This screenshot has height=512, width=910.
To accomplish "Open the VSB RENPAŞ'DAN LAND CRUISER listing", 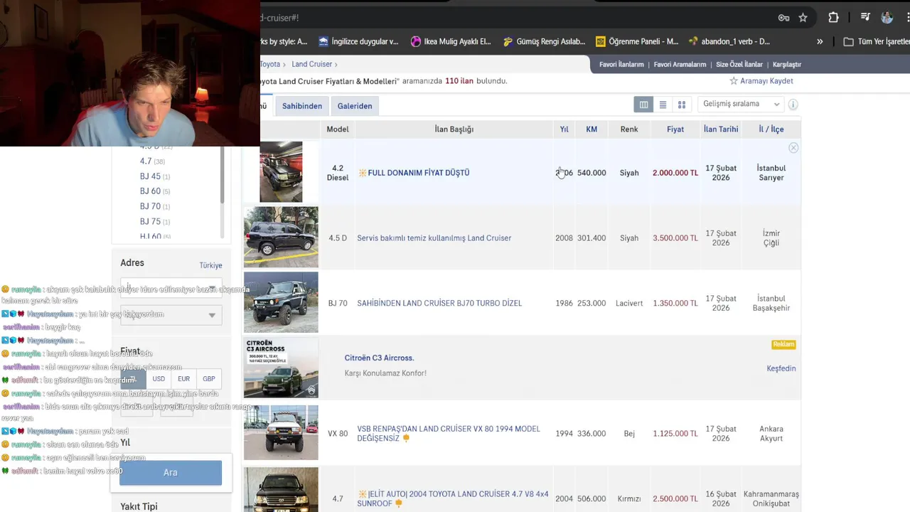I will (x=449, y=434).
